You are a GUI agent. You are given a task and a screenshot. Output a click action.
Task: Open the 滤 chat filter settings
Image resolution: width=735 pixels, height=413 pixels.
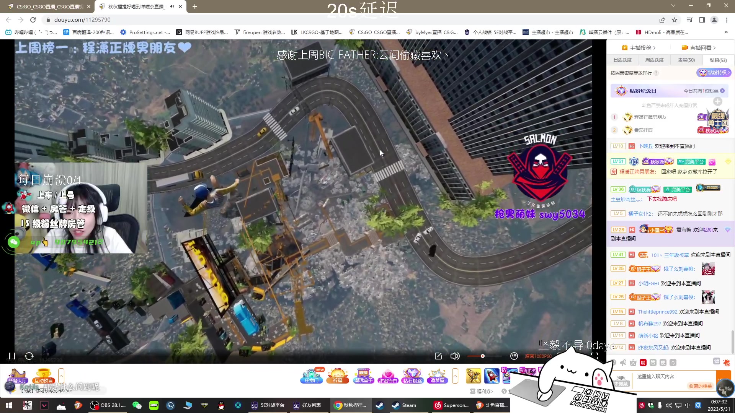tap(717, 361)
